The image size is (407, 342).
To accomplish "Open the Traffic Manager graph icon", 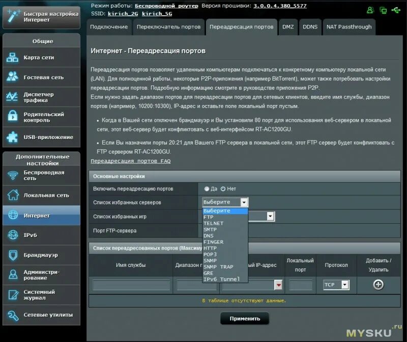I will tap(12, 97).
